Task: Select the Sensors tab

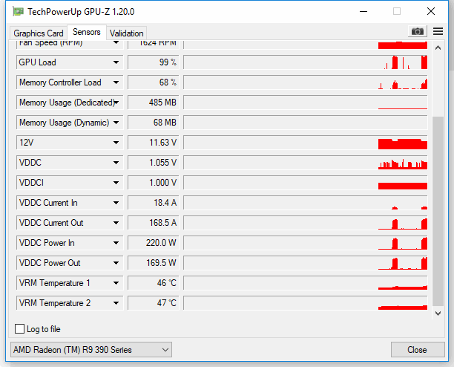Action: pos(87,32)
